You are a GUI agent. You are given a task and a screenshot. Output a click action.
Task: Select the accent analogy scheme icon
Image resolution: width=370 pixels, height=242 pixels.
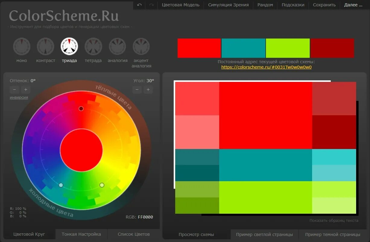[141, 46]
